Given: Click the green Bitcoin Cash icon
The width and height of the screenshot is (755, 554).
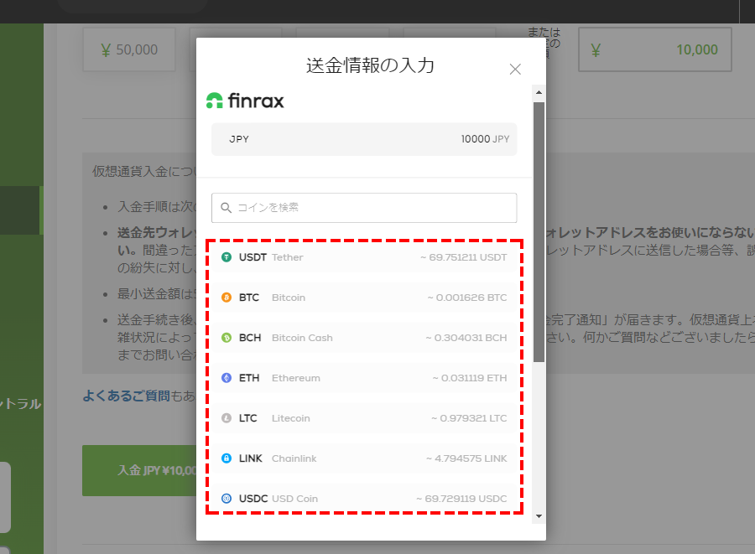Looking at the screenshot, I should point(226,338).
